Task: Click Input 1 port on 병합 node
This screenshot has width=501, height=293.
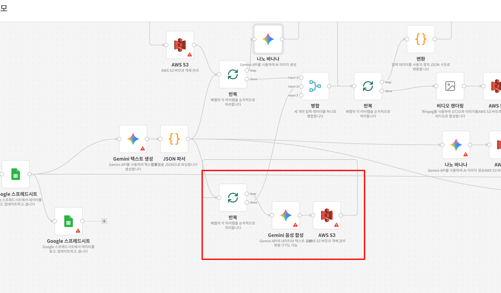Action: (301, 78)
